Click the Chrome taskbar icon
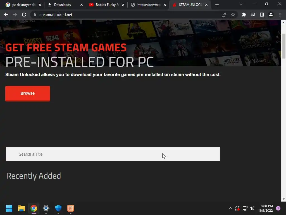Viewport: 286px width, 215px height. click(34, 208)
